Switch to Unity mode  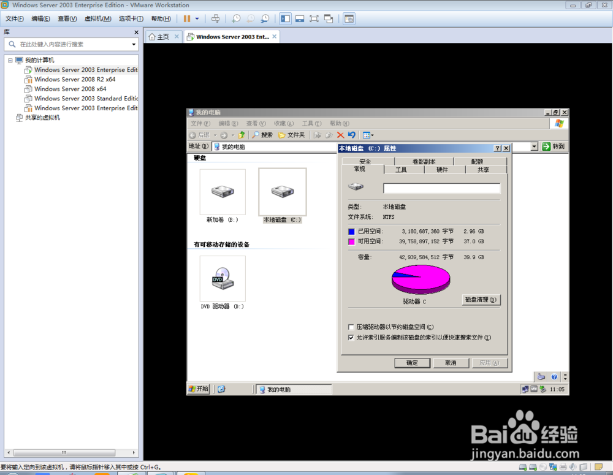(x=329, y=19)
